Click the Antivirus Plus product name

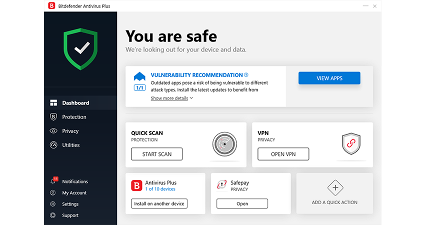coord(160,182)
